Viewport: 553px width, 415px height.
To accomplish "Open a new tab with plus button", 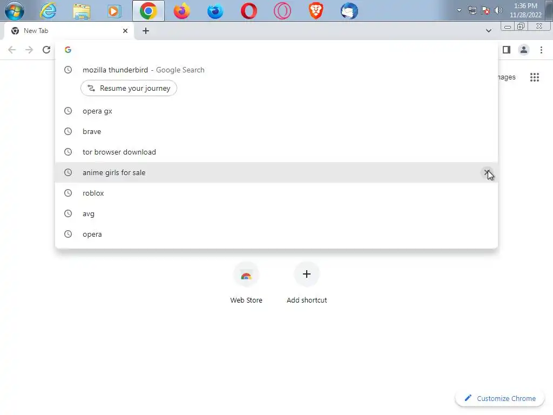I will click(x=146, y=31).
